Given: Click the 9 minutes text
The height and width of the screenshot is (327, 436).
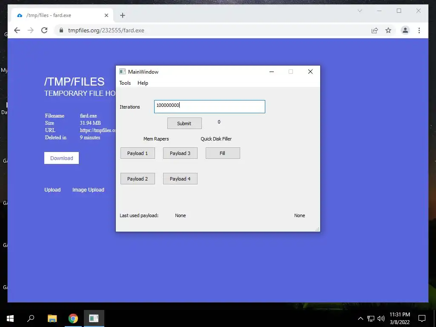Looking at the screenshot, I should click(90, 138).
